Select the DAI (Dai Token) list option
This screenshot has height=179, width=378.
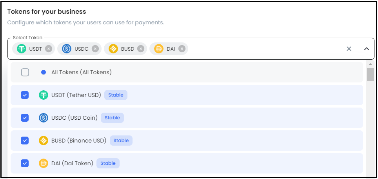tap(72, 163)
